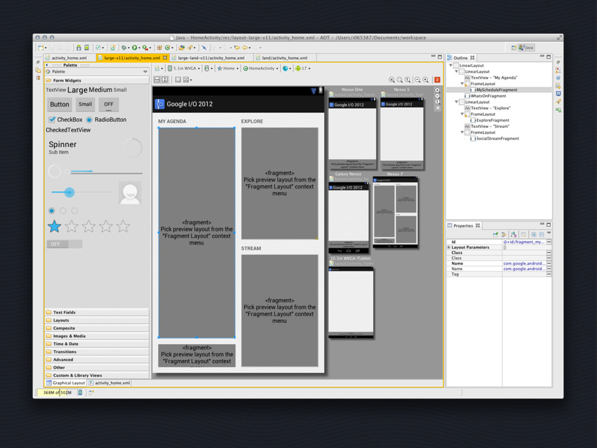The width and height of the screenshot is (597, 448).
Task: Select ExploreFragment in the Outline tree
Action: pyautogui.click(x=492, y=120)
